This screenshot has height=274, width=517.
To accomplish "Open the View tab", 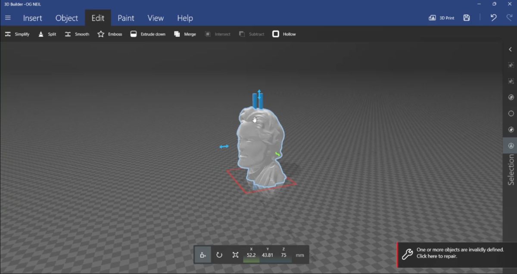I will [x=156, y=18].
